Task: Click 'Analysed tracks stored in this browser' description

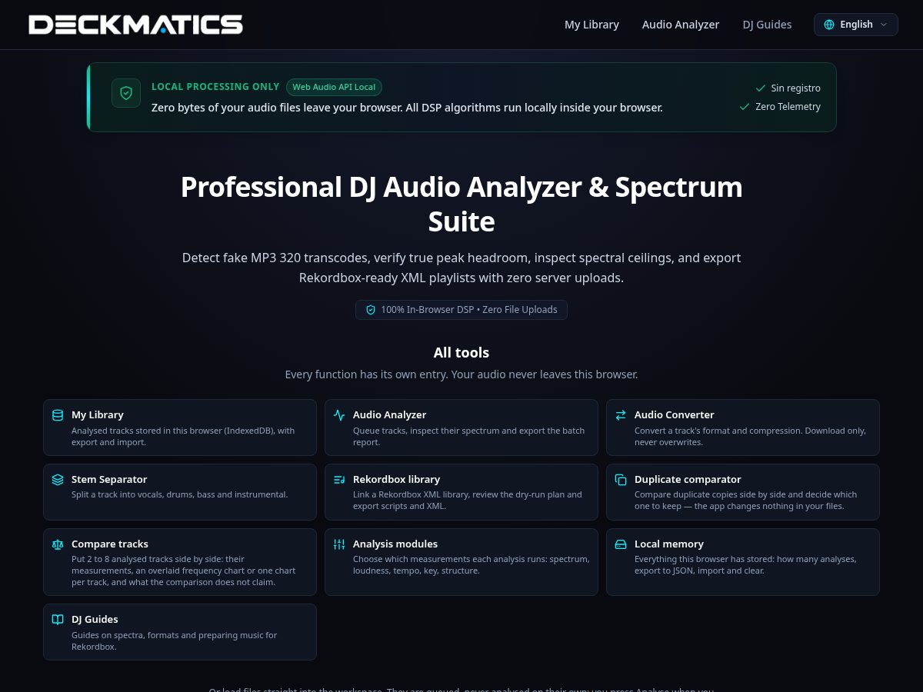Action: click(183, 436)
